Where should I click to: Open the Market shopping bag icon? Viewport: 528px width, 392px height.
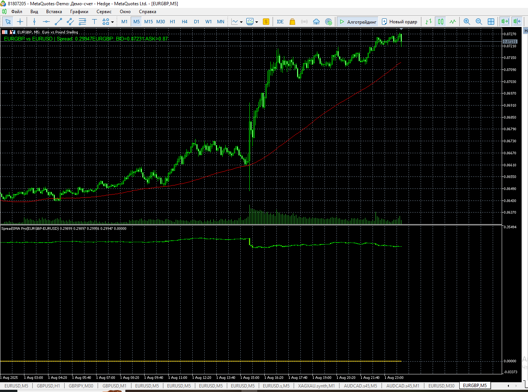292,22
